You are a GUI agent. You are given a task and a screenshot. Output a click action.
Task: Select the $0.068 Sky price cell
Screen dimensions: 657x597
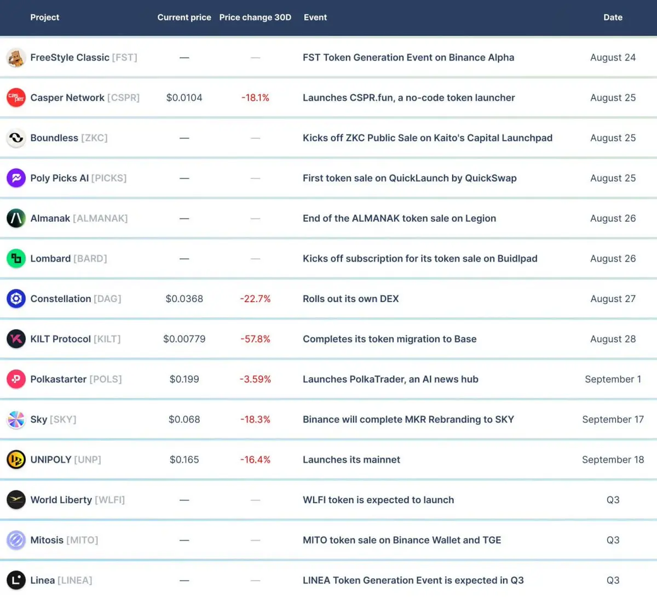point(184,419)
